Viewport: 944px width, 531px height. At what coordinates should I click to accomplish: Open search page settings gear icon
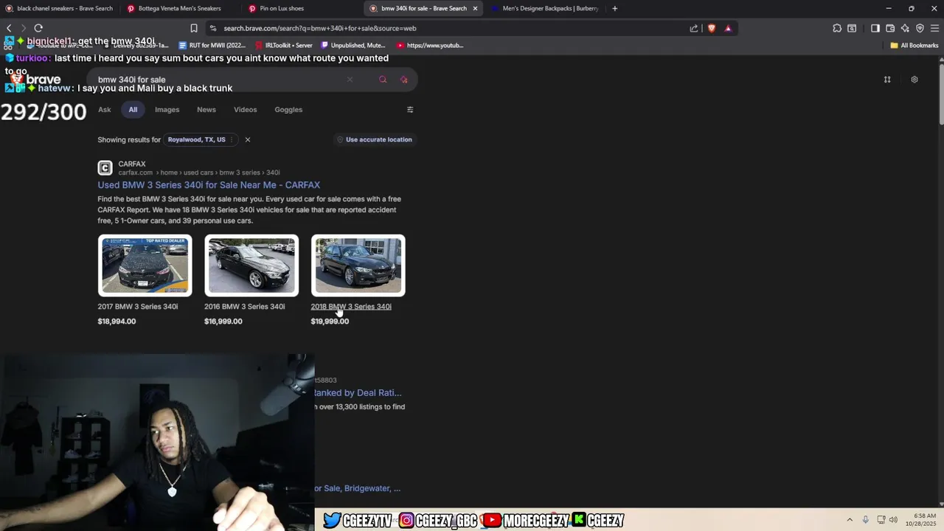click(914, 80)
